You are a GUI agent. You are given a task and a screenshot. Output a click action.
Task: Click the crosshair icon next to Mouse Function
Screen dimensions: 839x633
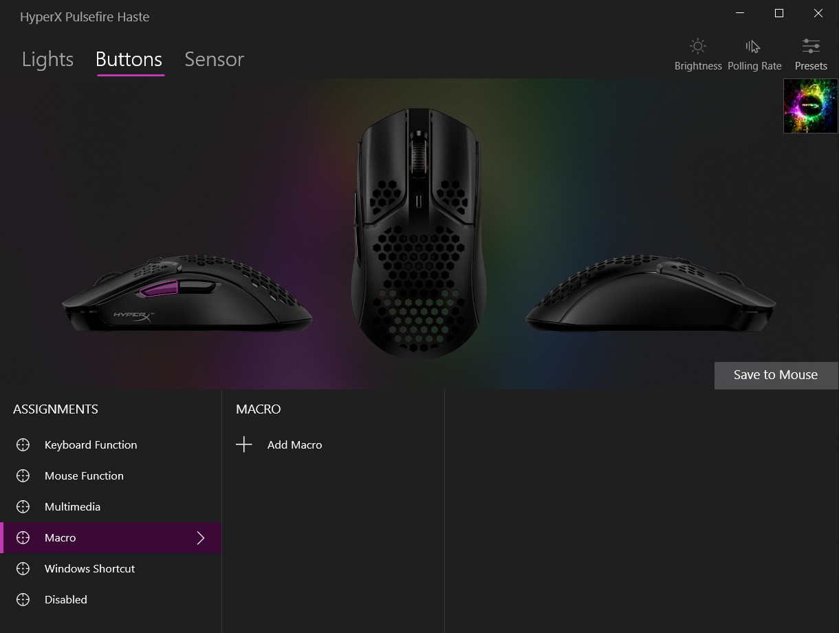(x=23, y=475)
